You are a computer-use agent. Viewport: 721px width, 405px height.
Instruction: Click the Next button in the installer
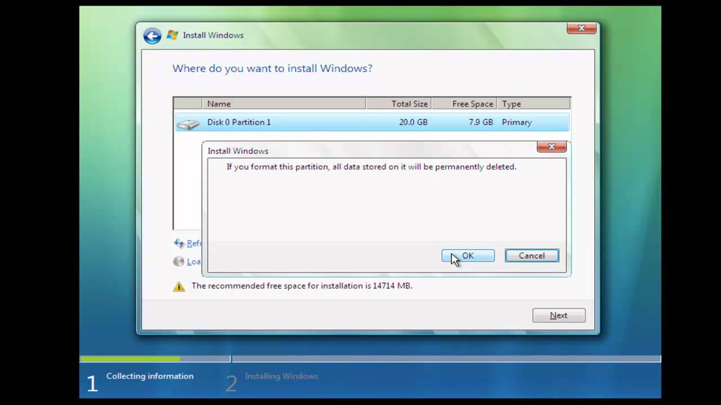[559, 316]
